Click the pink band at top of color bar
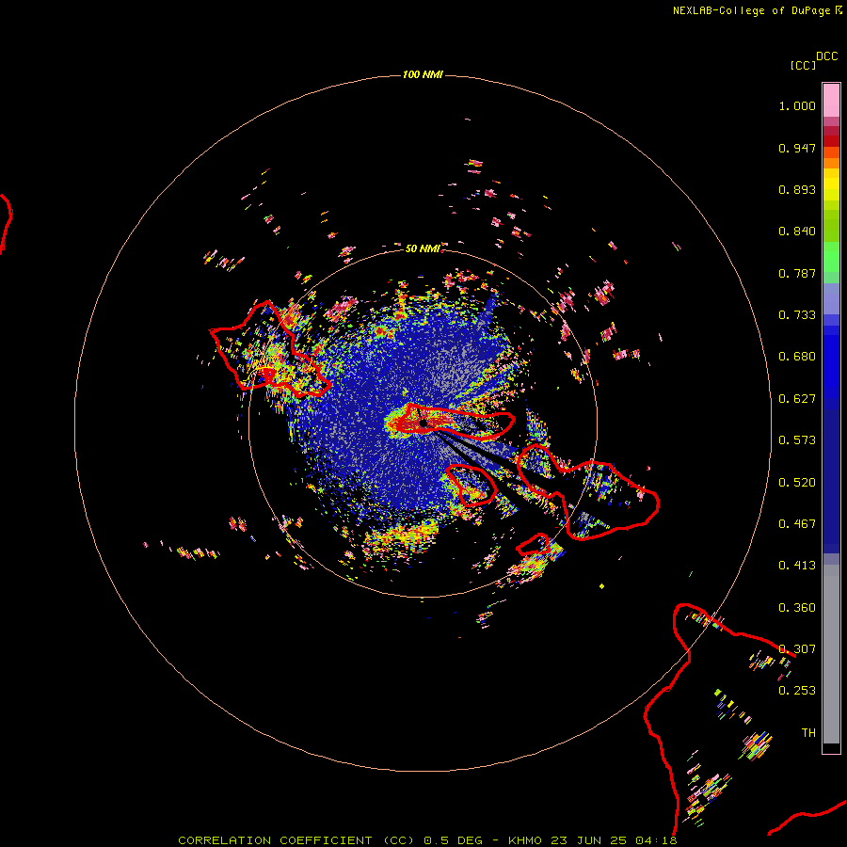The height and width of the screenshot is (847, 847). coord(831,101)
